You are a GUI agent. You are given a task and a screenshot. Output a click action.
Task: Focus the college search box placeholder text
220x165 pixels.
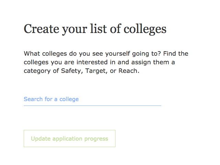[x=51, y=99]
